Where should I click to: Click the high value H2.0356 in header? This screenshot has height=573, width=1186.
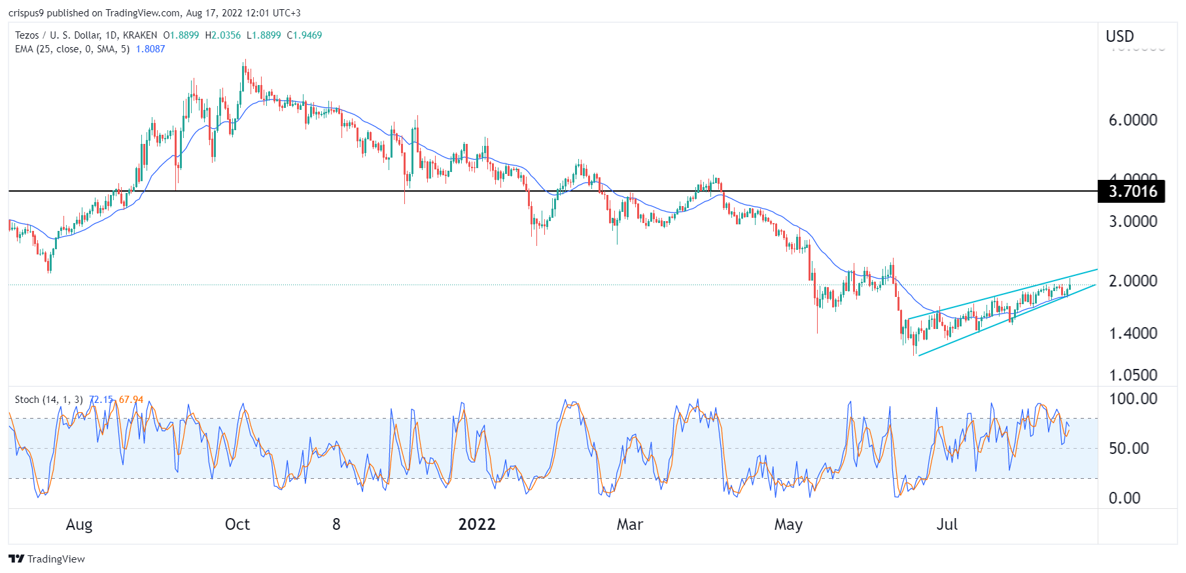[x=222, y=35]
